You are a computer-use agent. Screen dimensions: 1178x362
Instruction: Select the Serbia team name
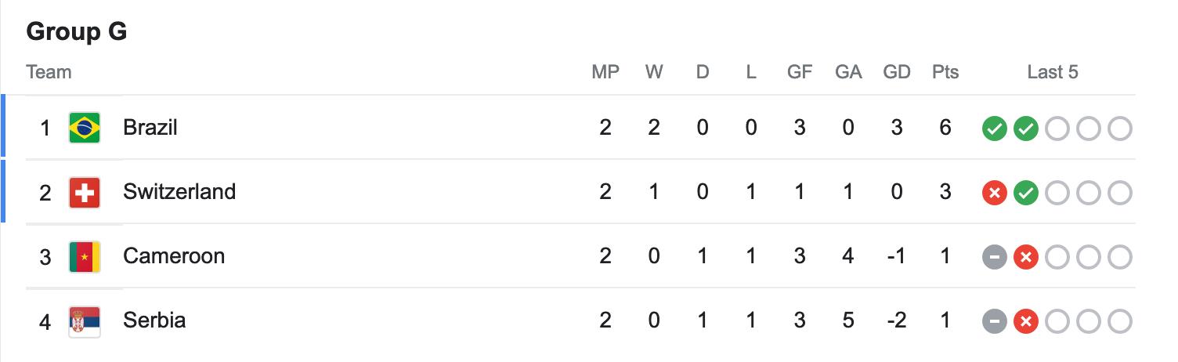[154, 320]
